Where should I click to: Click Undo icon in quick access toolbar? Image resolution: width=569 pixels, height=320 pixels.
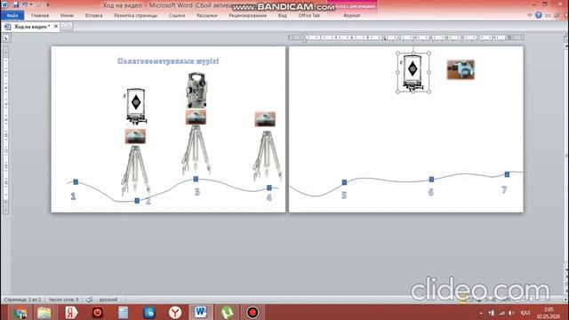(25, 4)
